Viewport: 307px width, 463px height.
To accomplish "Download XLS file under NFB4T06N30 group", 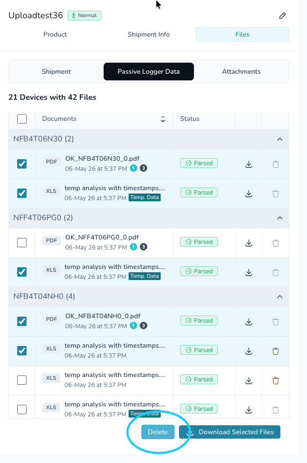I will point(249,194).
